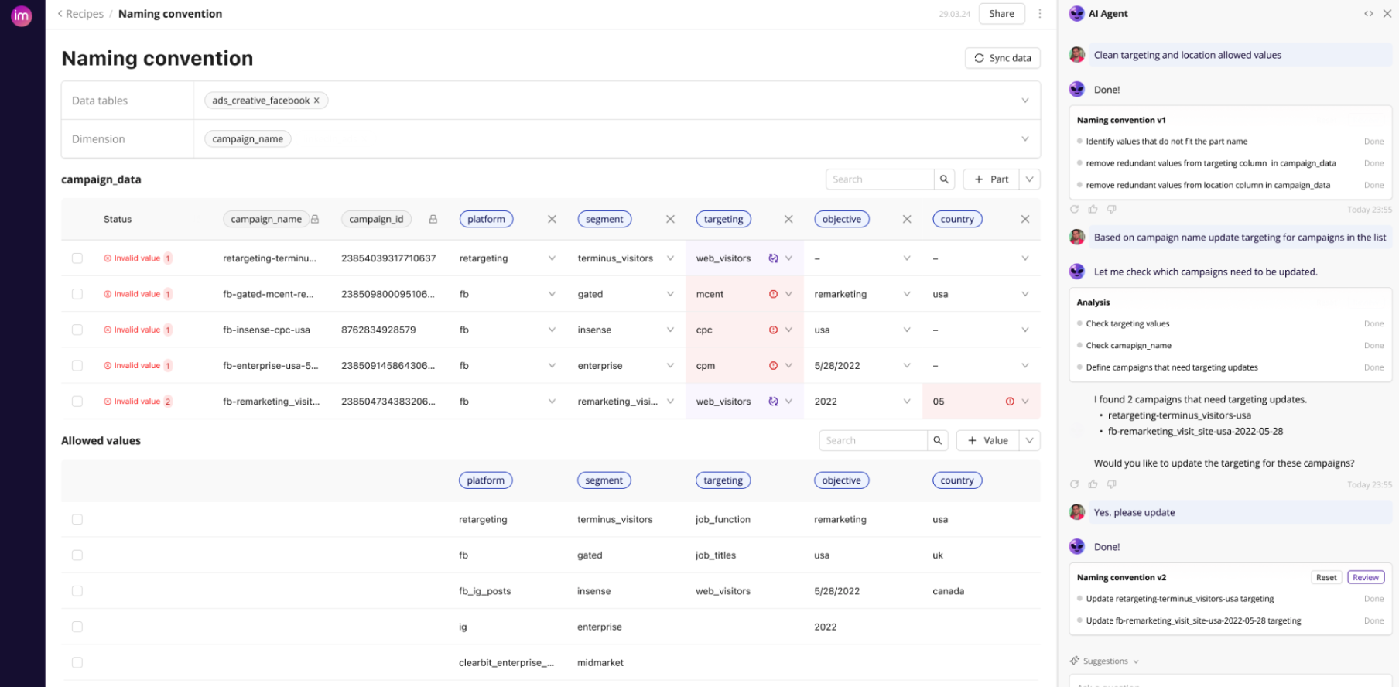Tick the checkbox for the fb_ig_posts allowed row
This screenshot has height=687, width=1399.
tap(77, 591)
